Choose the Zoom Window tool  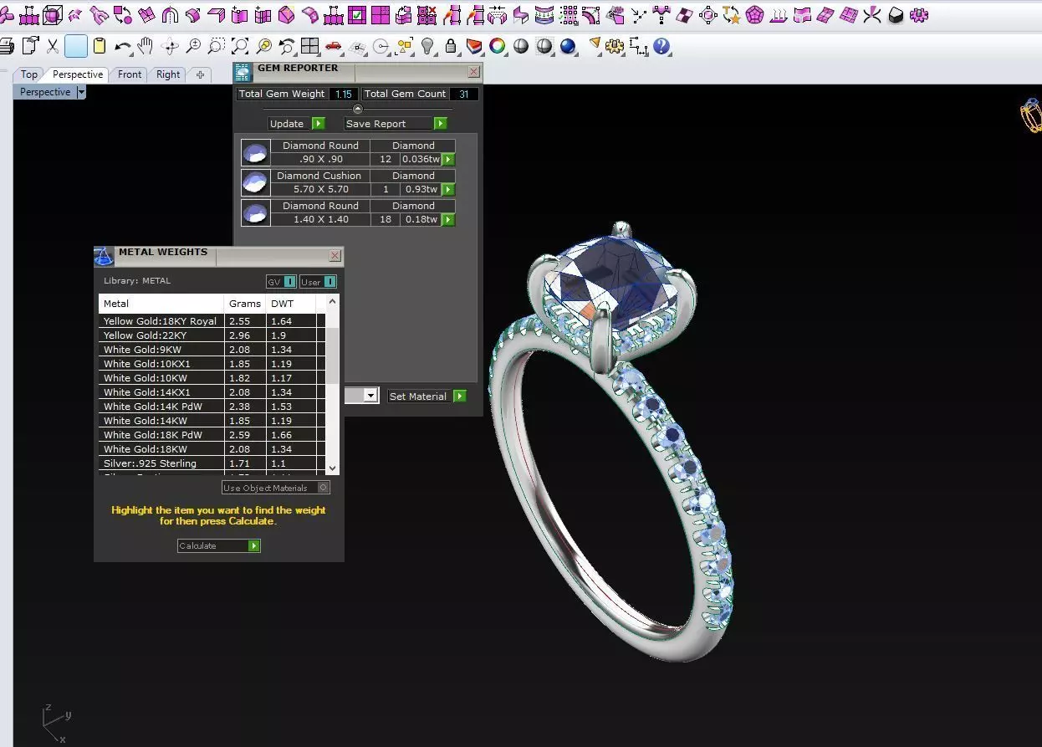217,46
